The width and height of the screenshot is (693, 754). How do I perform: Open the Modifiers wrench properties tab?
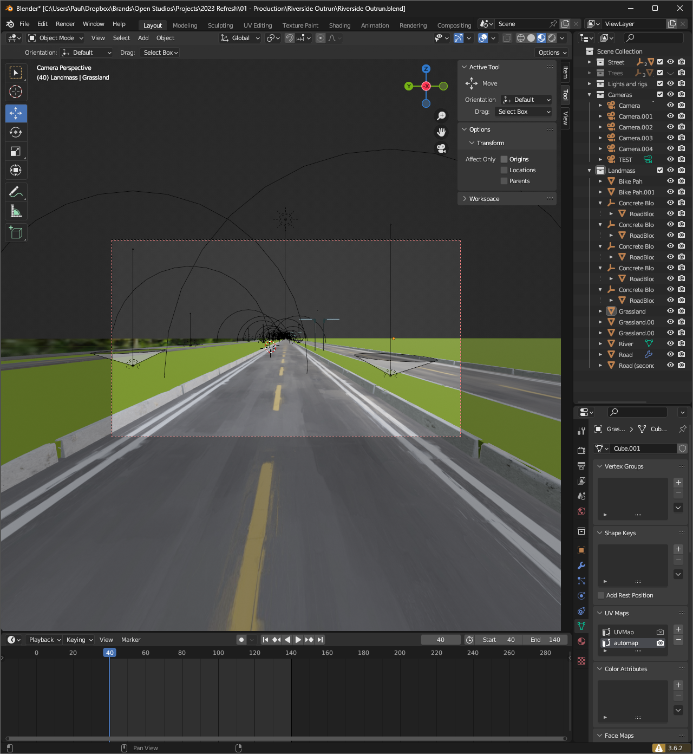tap(581, 565)
